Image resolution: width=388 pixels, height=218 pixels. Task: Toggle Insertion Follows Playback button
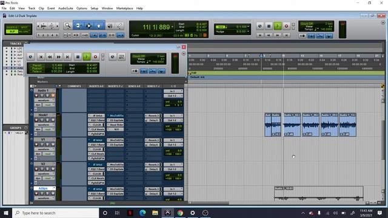click(120, 35)
